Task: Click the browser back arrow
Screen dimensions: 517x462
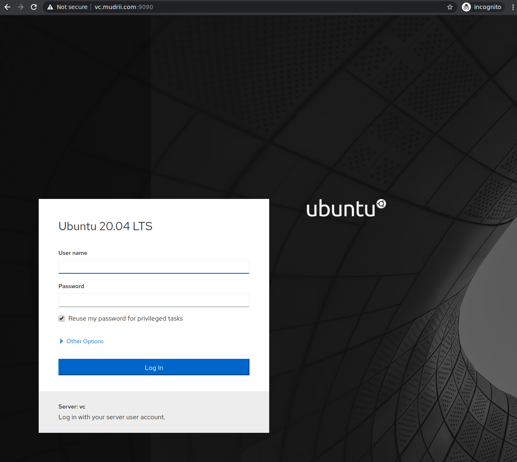Action: [7, 7]
